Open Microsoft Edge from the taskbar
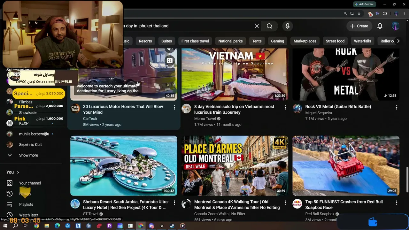The image size is (409, 230). pos(58,226)
